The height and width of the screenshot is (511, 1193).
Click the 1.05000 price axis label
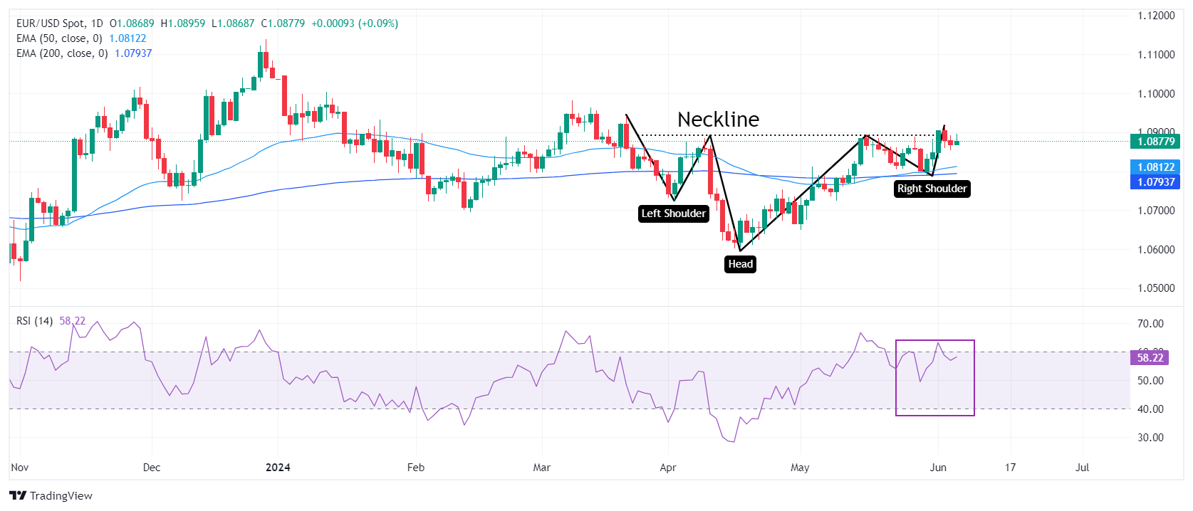coord(1156,288)
